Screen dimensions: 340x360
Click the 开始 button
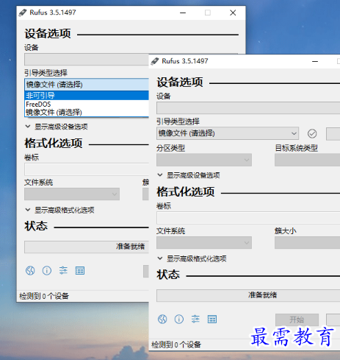point(297,320)
